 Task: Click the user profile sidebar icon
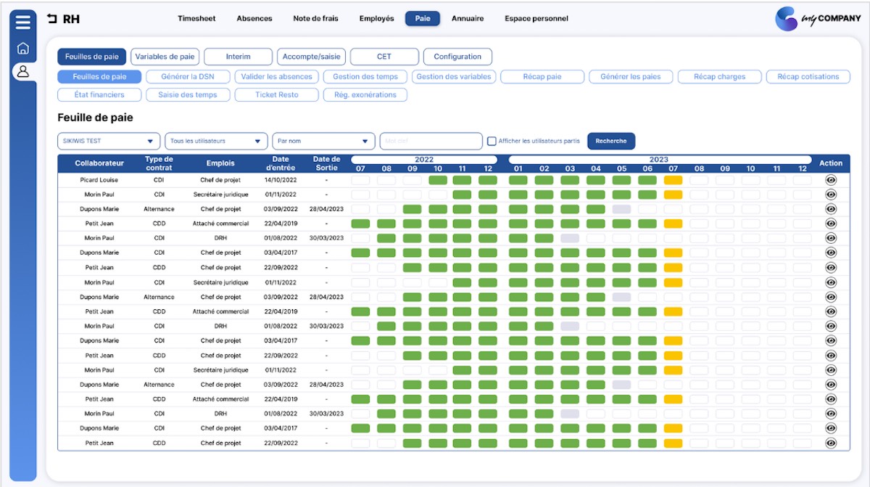pos(23,71)
